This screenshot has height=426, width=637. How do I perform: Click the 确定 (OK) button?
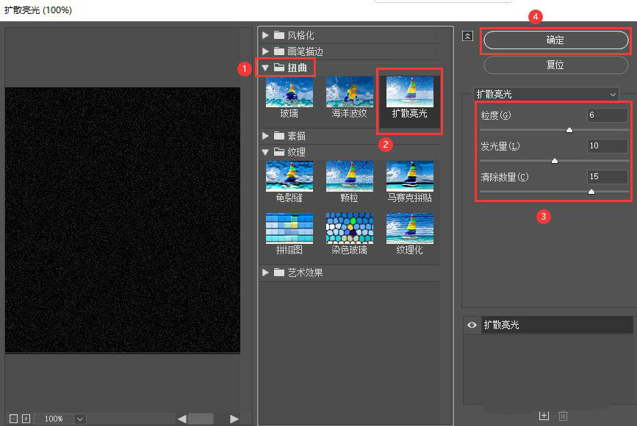(555, 40)
